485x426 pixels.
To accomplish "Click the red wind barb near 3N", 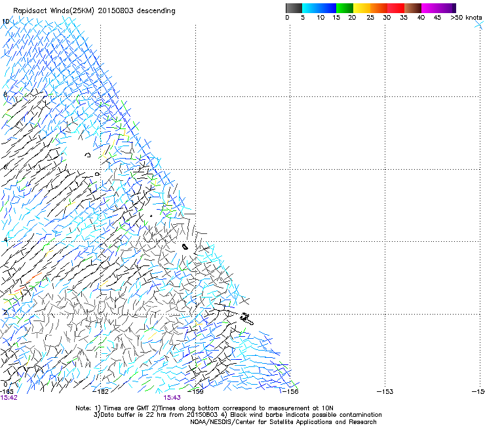I will pyautogui.click(x=33, y=279).
